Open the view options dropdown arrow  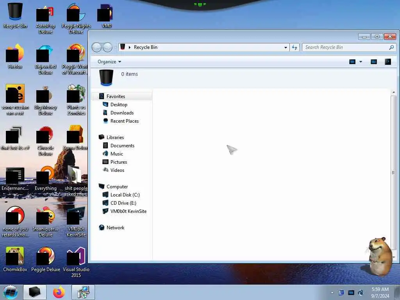pos(361,62)
